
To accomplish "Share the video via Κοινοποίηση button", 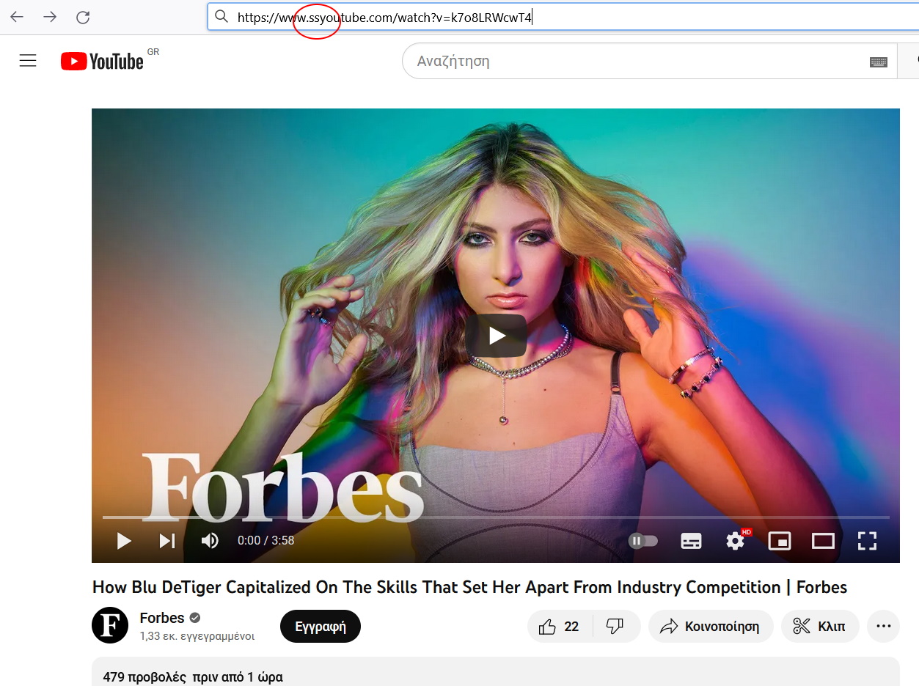I will point(710,626).
